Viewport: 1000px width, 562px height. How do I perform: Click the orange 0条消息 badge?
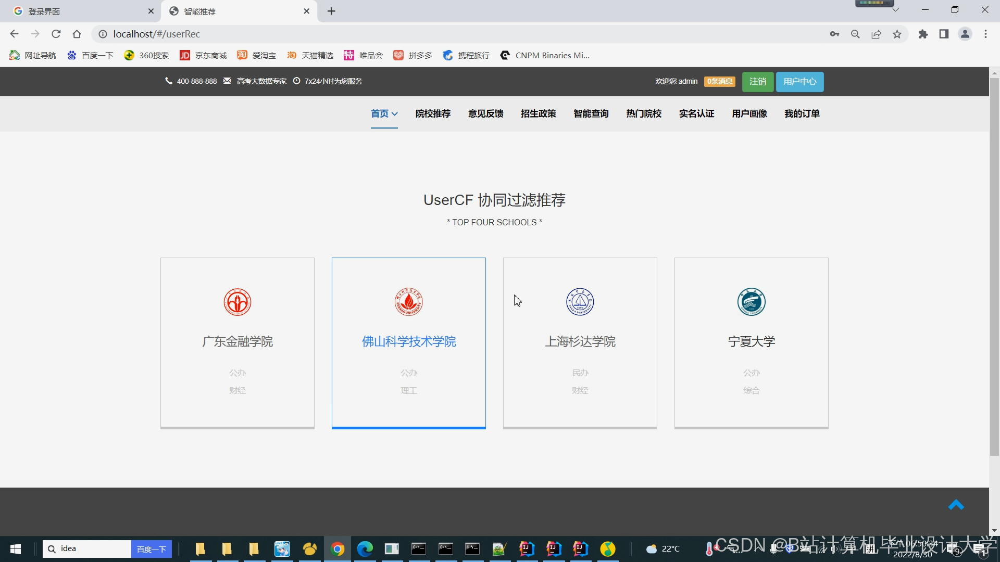(x=719, y=82)
